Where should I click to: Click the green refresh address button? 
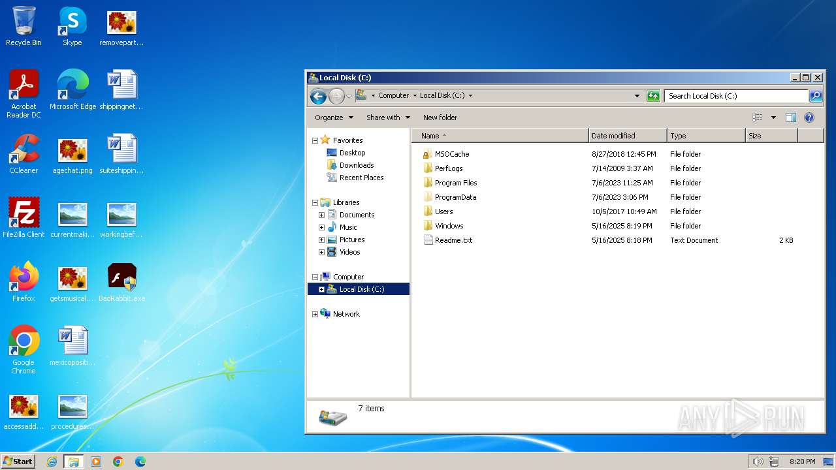pos(653,96)
